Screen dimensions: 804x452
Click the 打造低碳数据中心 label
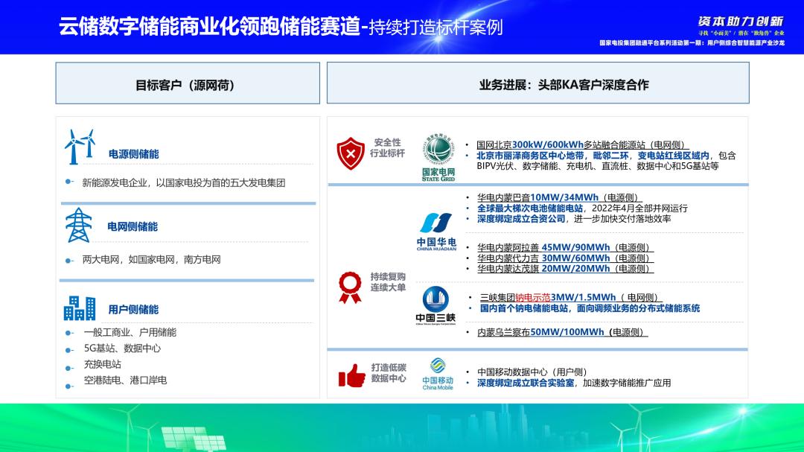click(x=389, y=373)
